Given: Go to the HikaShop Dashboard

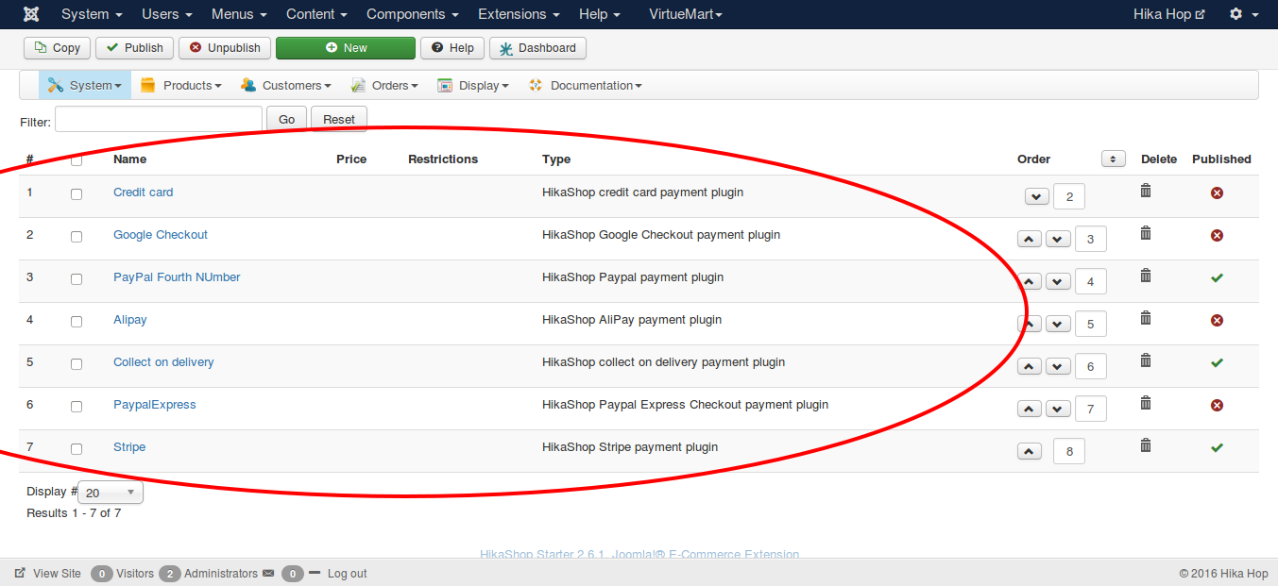Looking at the screenshot, I should (537, 48).
